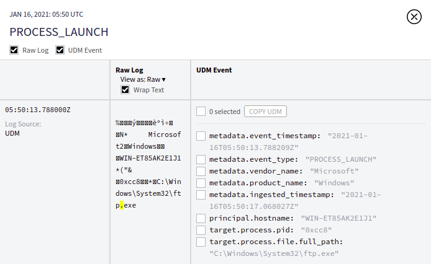Click the UDM Event column header

point(214,70)
